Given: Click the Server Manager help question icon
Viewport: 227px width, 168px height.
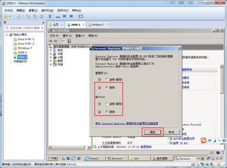Looking at the screenshot, I should (69, 41).
